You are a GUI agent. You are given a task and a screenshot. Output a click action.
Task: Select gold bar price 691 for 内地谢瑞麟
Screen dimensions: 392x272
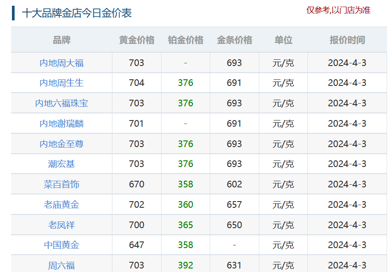click(234, 124)
